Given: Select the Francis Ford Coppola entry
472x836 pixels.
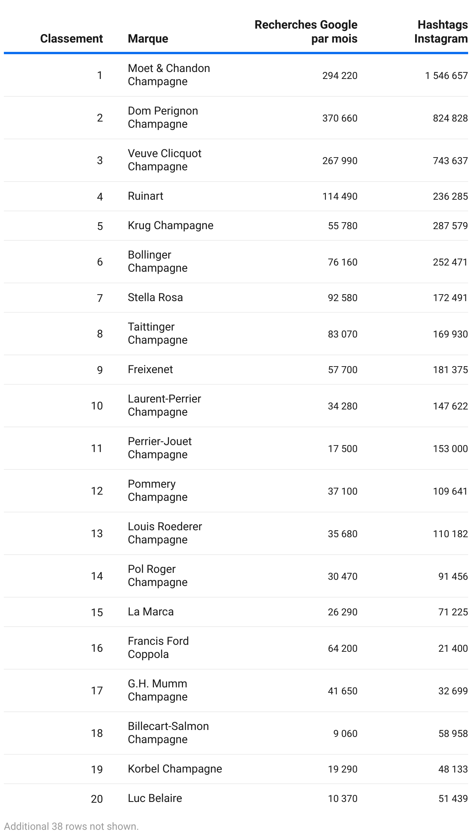Looking at the screenshot, I should (158, 648).
